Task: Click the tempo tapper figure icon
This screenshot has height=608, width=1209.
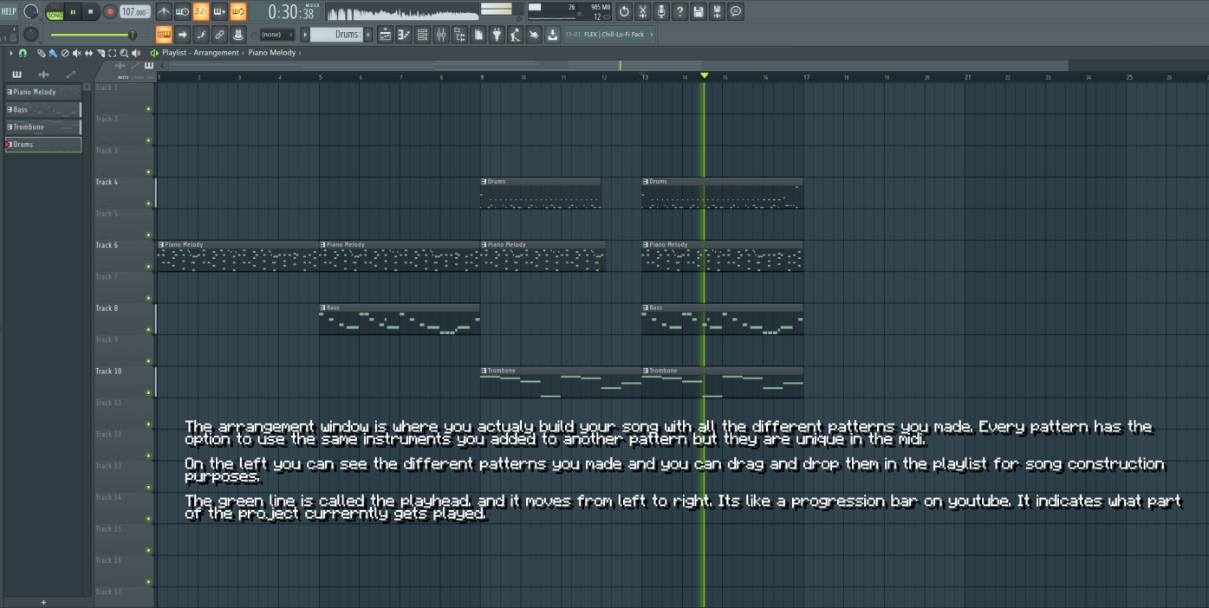Action: click(515, 35)
